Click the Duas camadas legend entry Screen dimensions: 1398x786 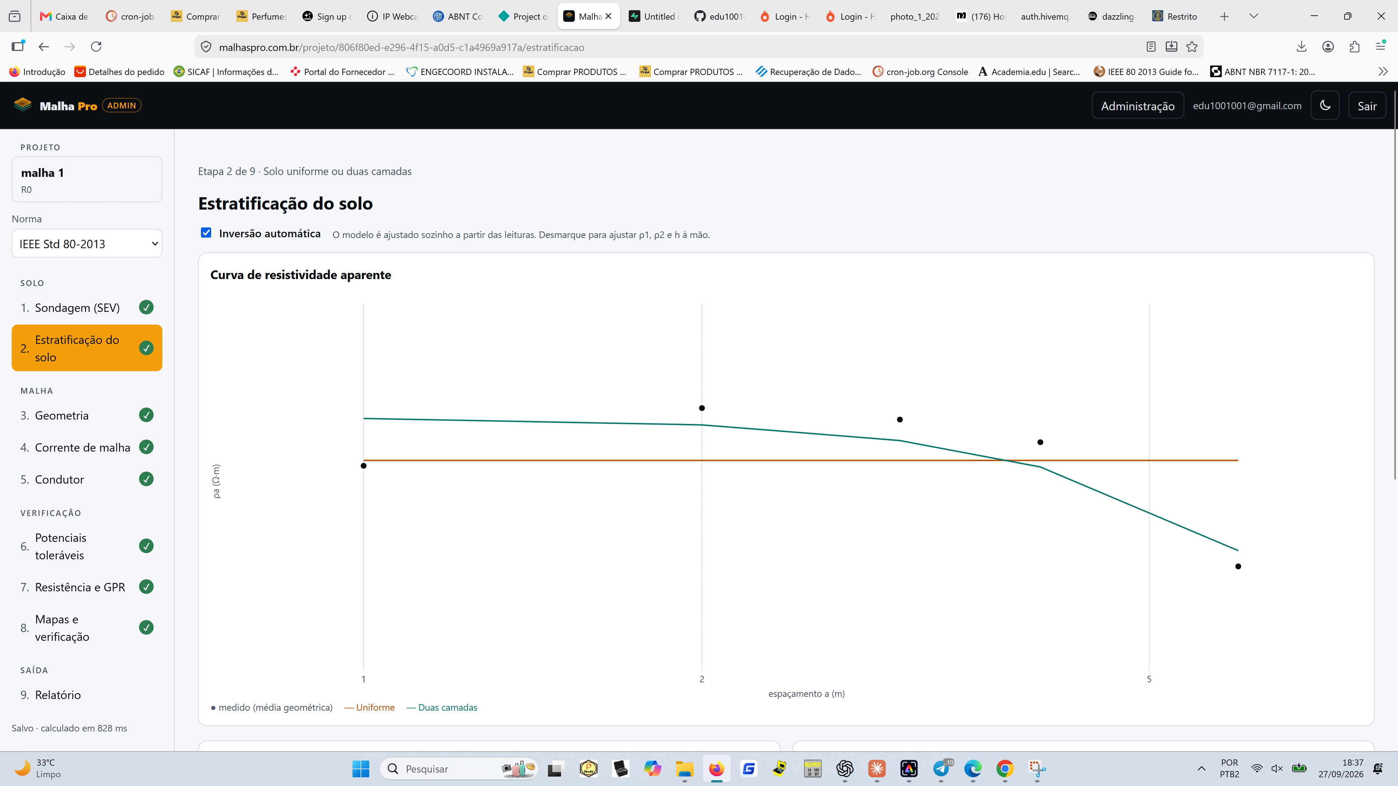tap(442, 707)
